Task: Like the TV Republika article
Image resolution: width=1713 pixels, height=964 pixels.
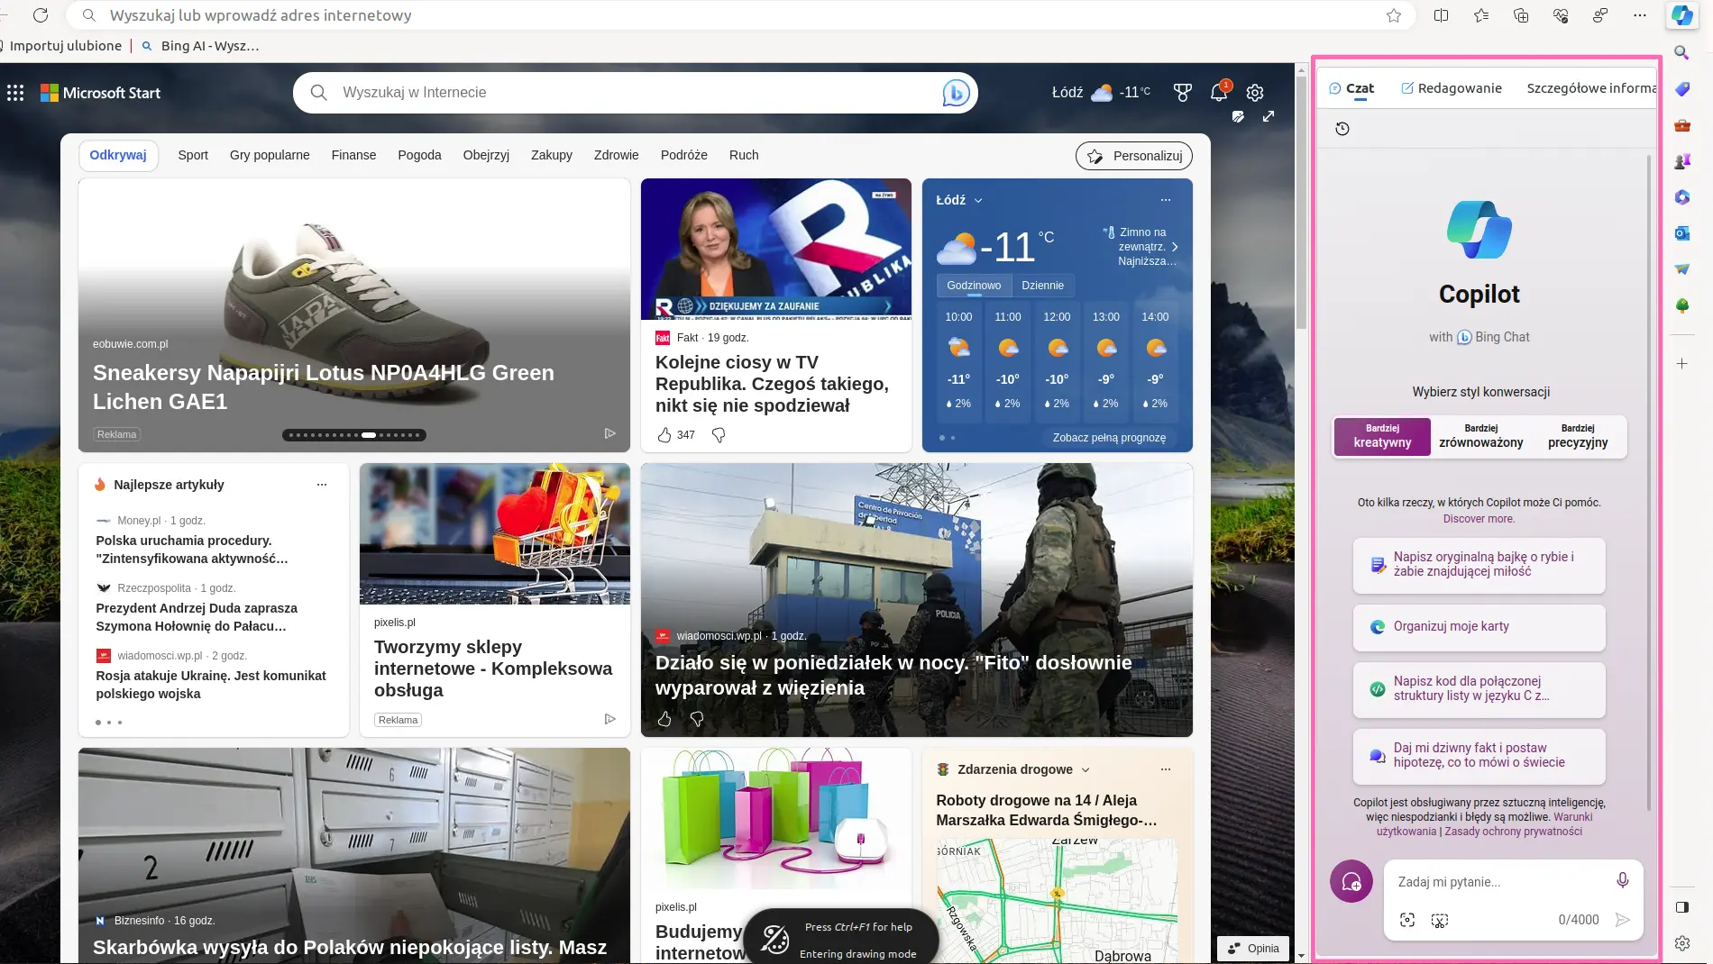Action: (x=664, y=435)
